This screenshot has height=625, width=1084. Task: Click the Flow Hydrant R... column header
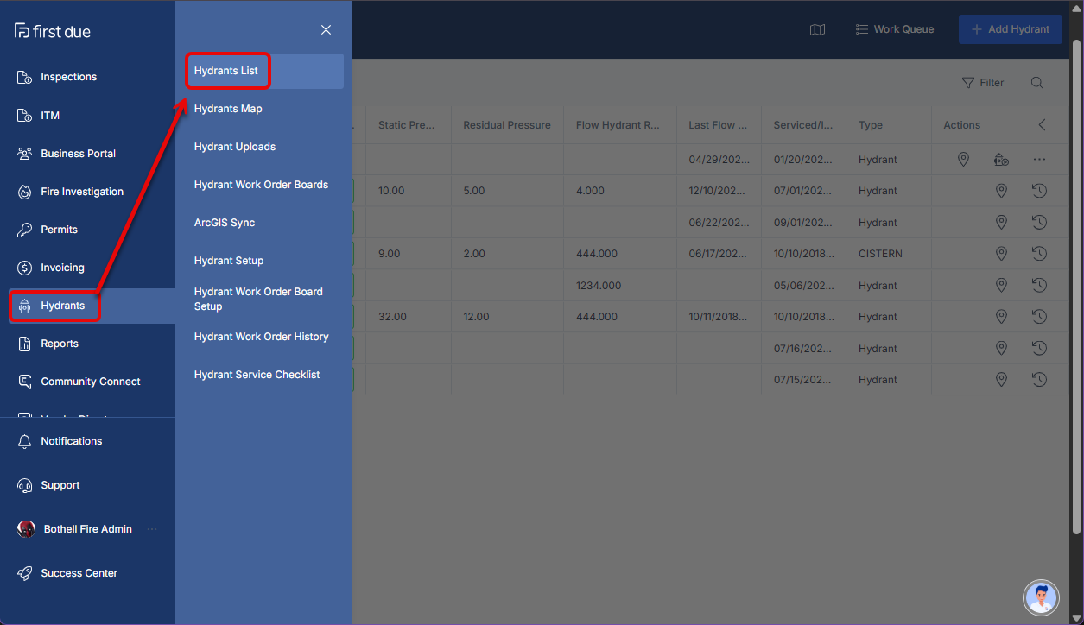point(618,125)
